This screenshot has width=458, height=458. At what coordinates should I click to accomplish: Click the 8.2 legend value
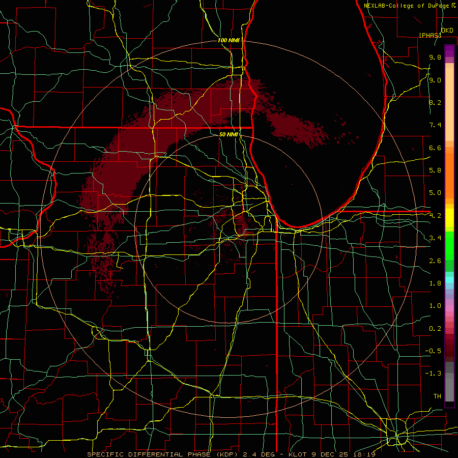pos(435,102)
